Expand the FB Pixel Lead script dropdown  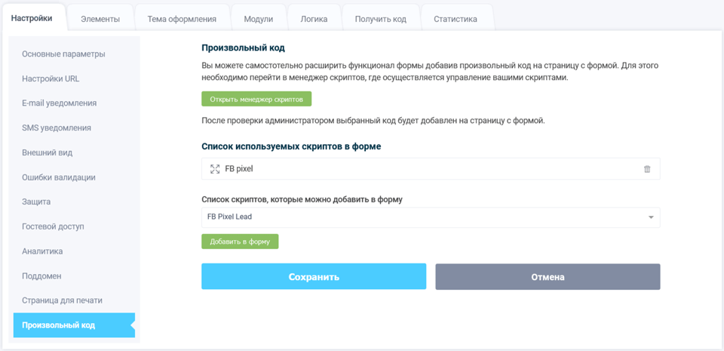click(651, 217)
